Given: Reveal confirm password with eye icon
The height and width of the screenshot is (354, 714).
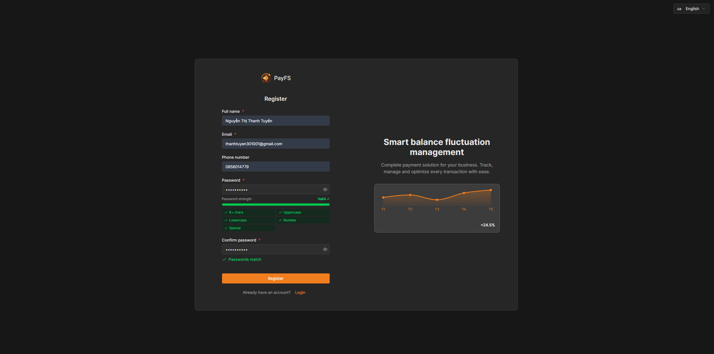Looking at the screenshot, I should (325, 249).
